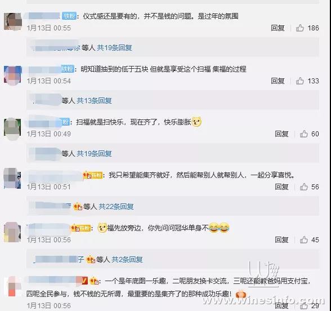Image resolution: width=331 pixels, height=311 pixels.
Task: Expand 共19条回复 under the 00:55 comment
Action: pyautogui.click(x=114, y=48)
